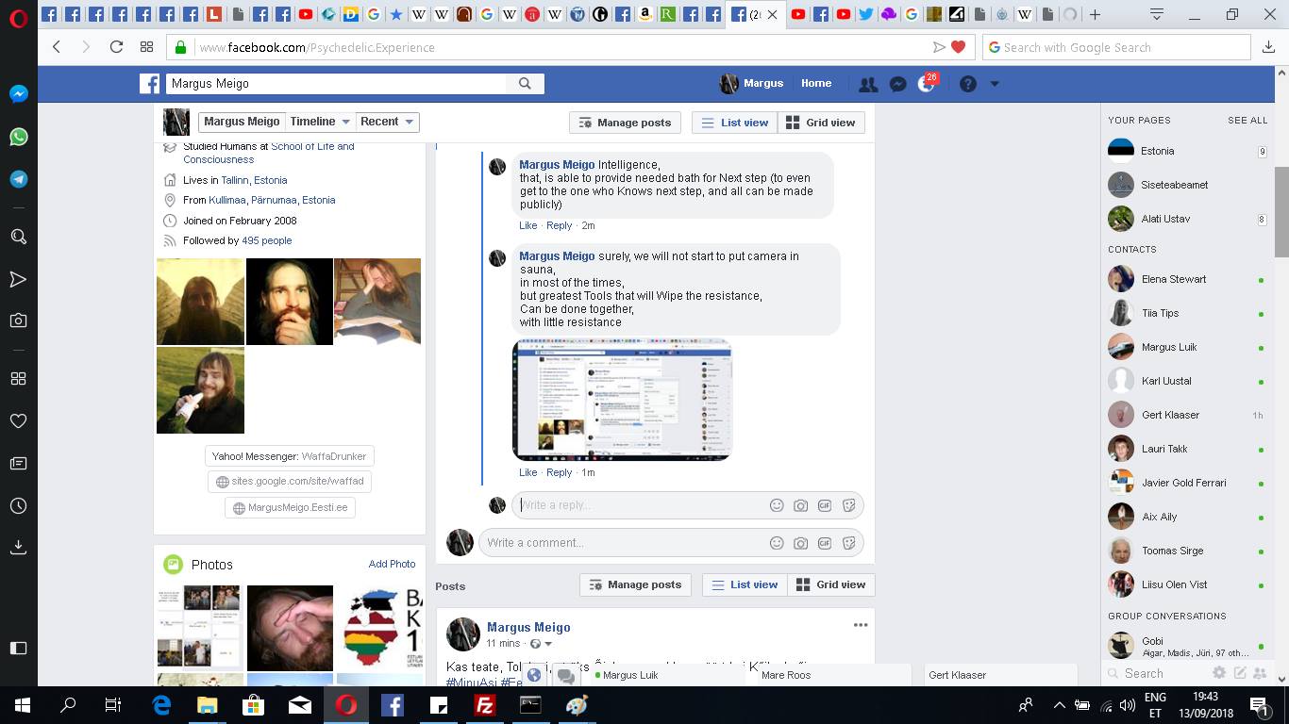The height and width of the screenshot is (724, 1289).
Task: Open the post privacy audience selector
Action: tap(541, 644)
